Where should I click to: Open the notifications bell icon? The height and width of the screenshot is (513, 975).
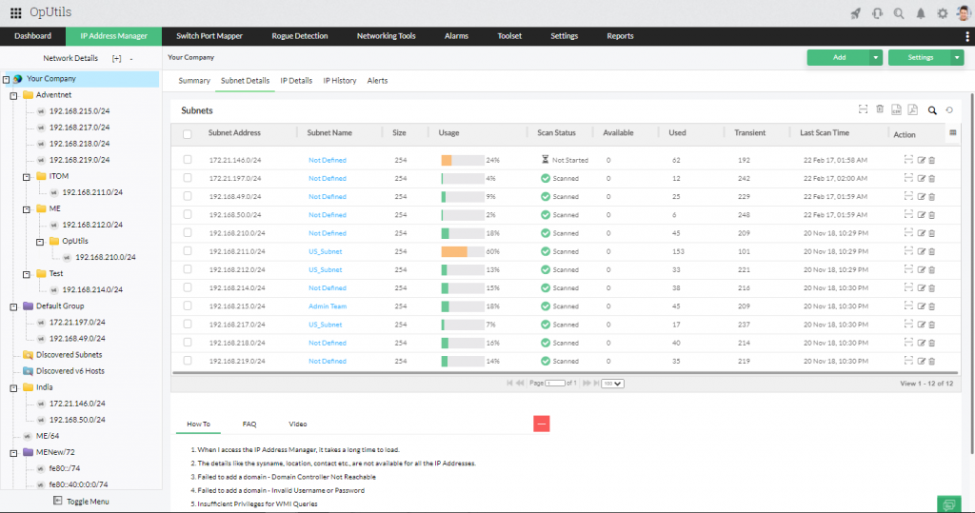click(x=920, y=13)
